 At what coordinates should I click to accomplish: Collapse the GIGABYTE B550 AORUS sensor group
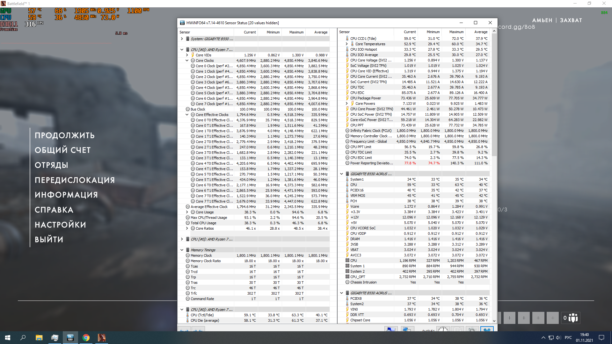point(341,174)
